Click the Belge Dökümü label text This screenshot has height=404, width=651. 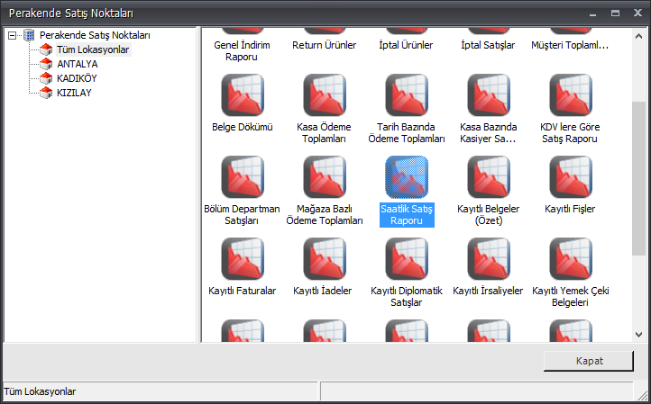[x=243, y=127]
